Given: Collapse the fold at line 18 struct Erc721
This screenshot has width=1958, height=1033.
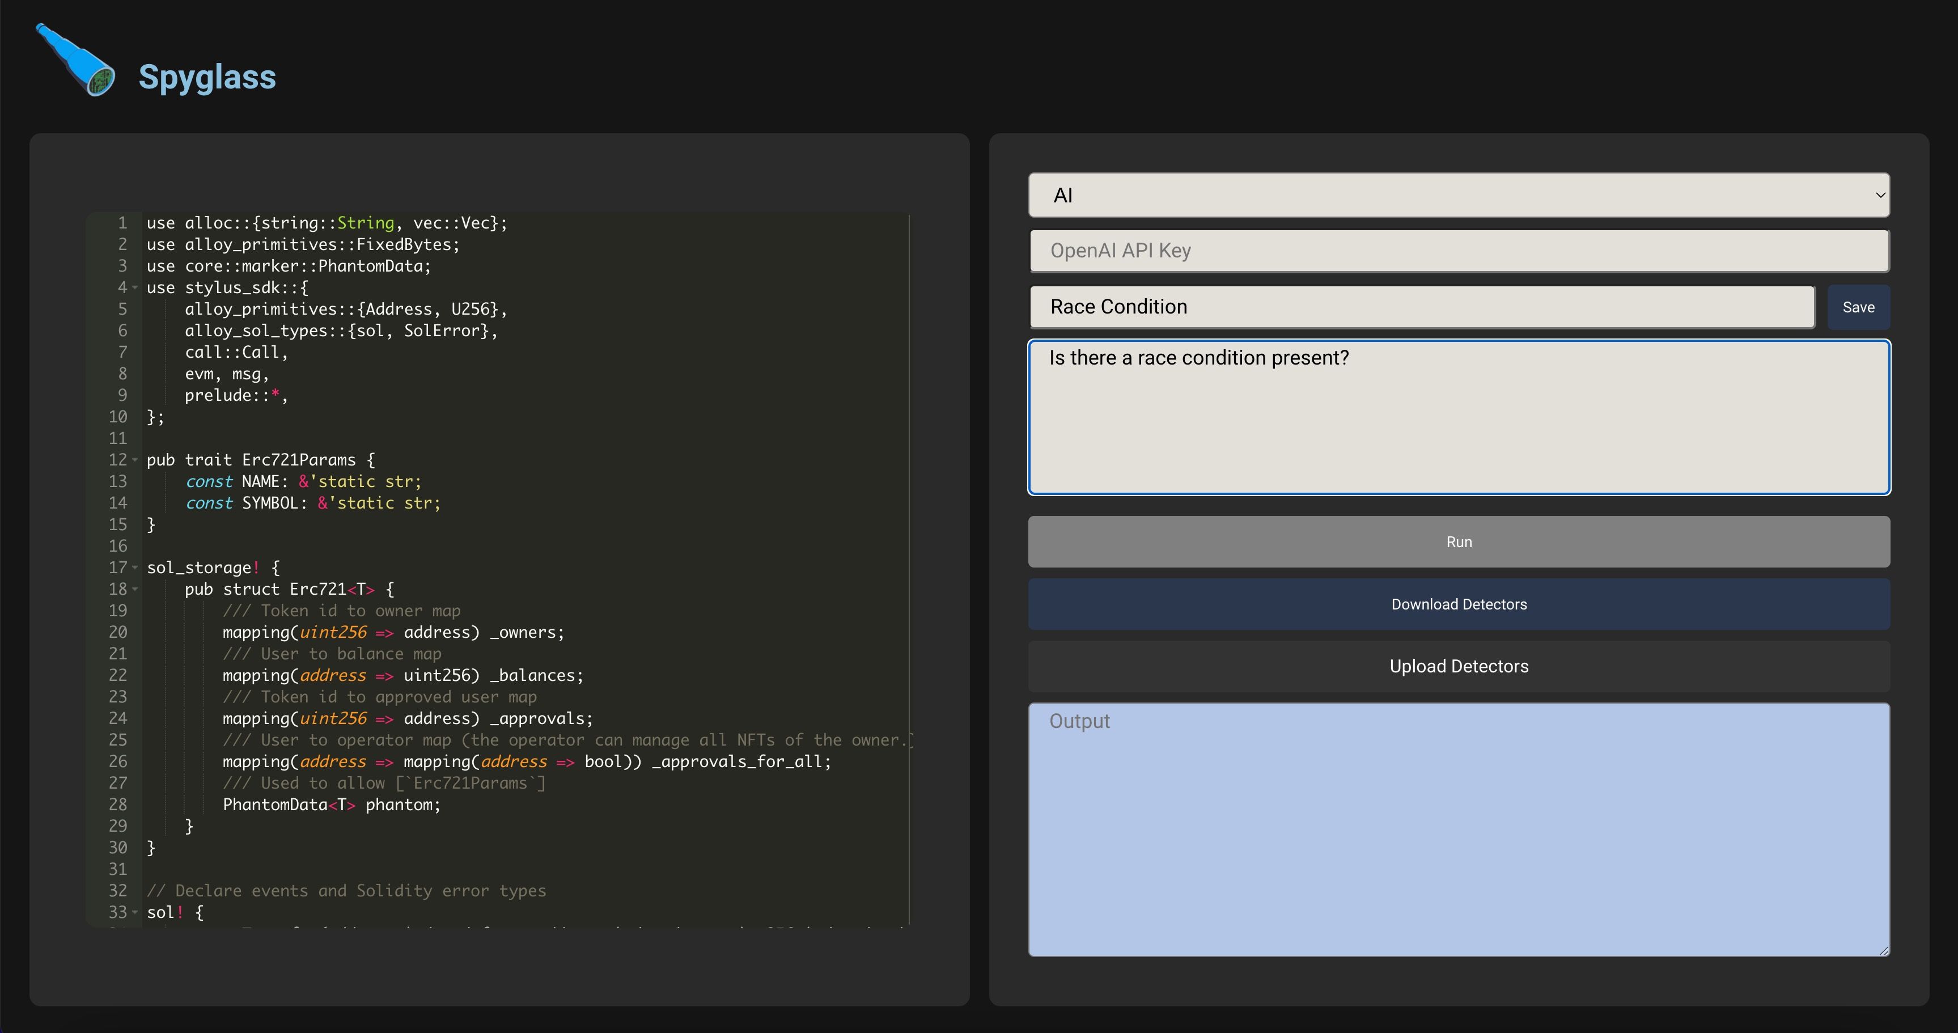Looking at the screenshot, I should [x=135, y=589].
